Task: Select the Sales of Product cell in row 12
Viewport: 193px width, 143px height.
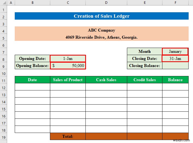Action: pos(68,87)
